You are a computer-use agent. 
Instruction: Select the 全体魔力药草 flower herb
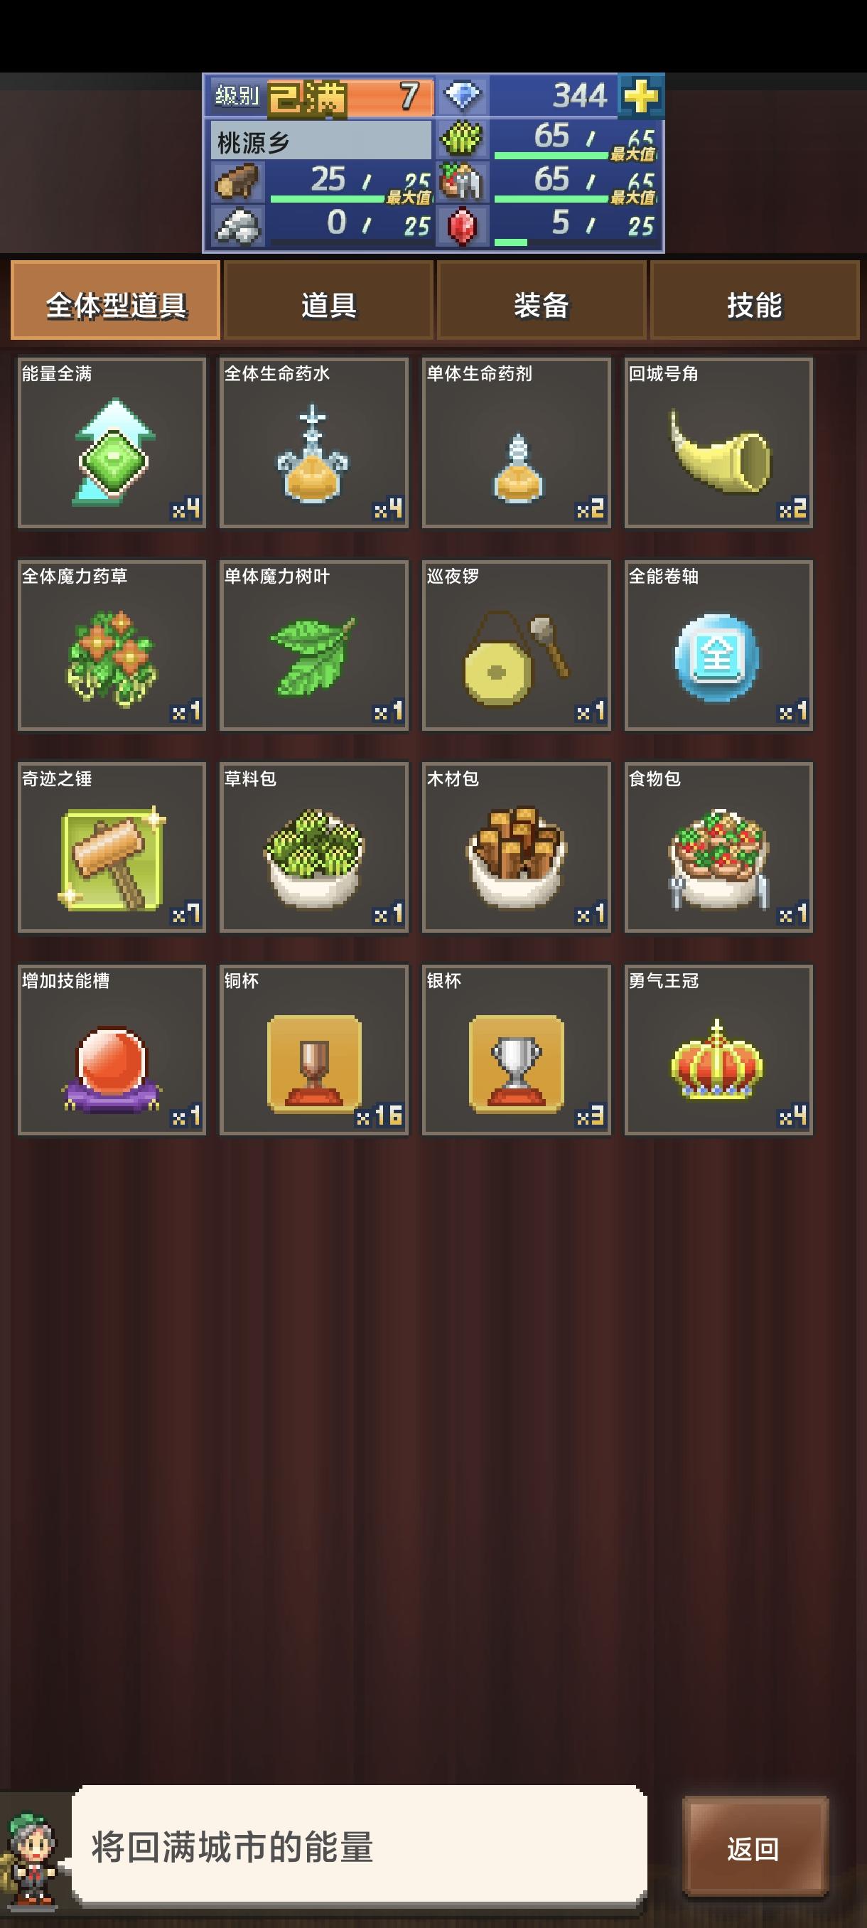112,646
